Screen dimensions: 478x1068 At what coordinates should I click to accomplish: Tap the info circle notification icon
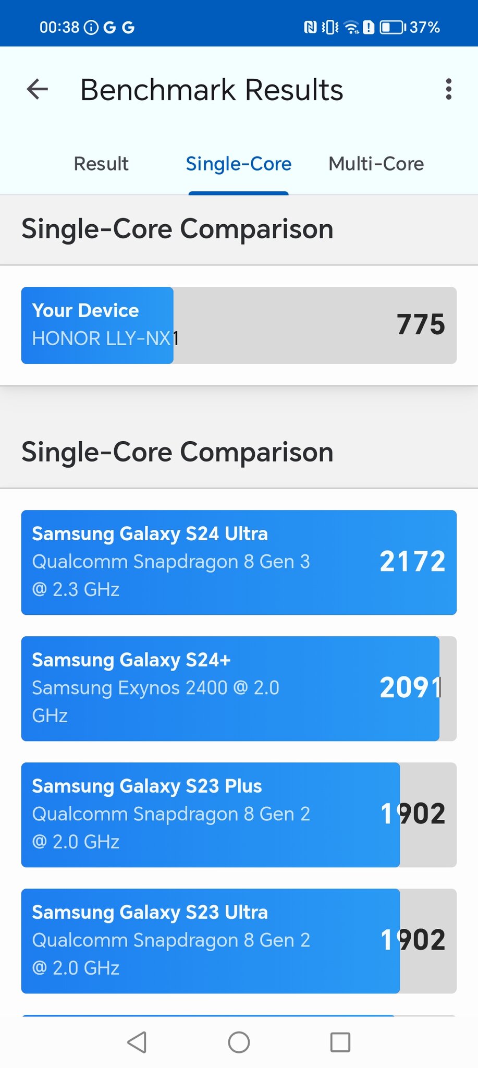coord(91,27)
